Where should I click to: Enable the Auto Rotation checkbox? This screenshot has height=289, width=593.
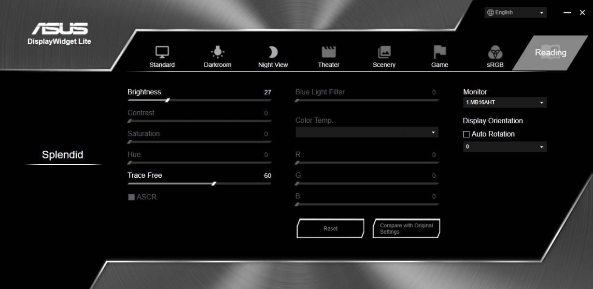[x=466, y=134]
